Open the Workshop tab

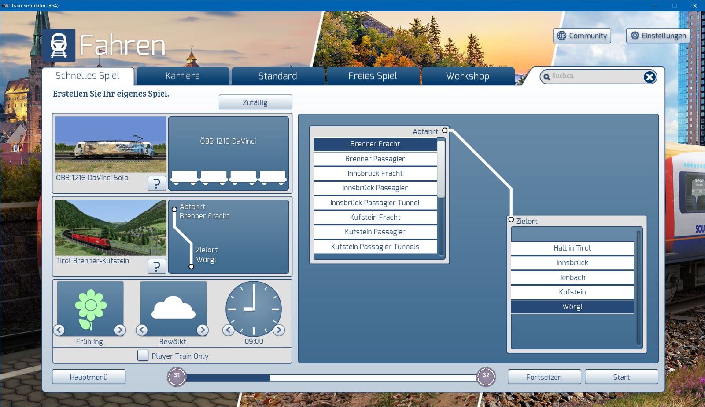pos(468,76)
